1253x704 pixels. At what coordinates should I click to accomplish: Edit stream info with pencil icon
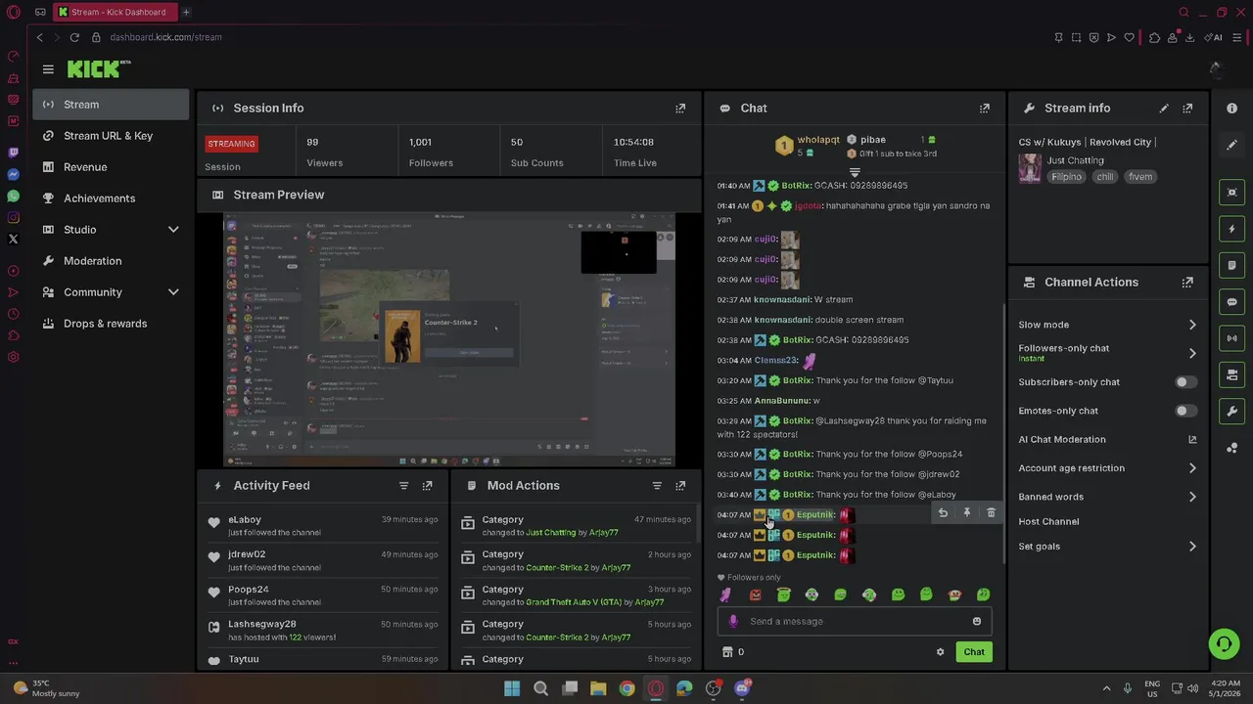click(1164, 109)
